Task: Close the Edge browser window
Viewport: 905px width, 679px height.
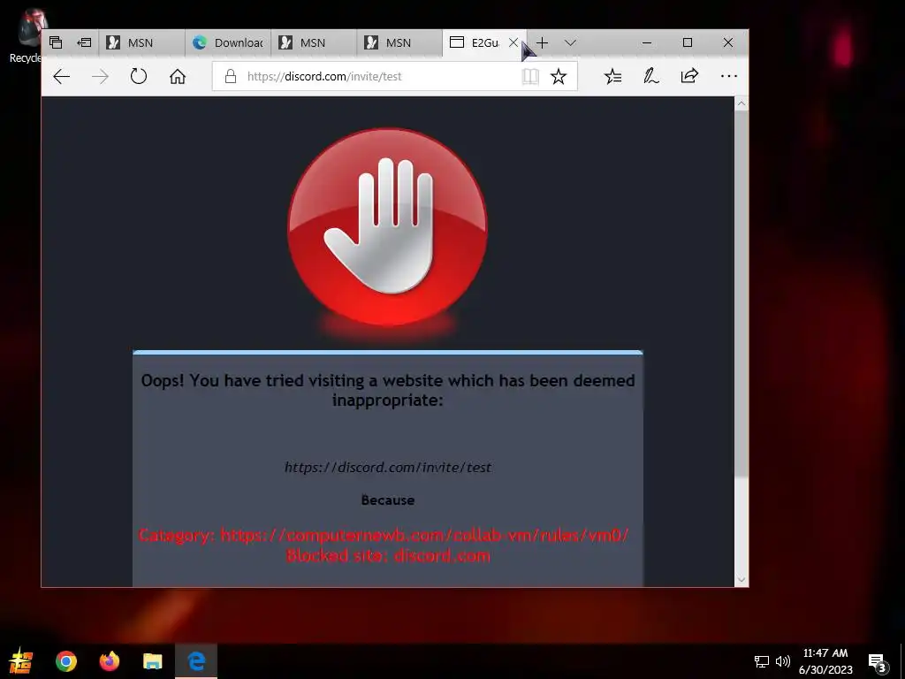Action: point(728,42)
